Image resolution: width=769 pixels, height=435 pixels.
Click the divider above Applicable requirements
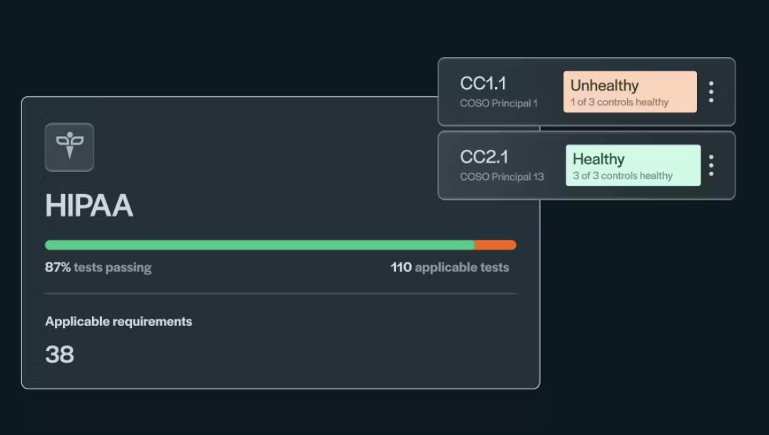[x=281, y=294]
